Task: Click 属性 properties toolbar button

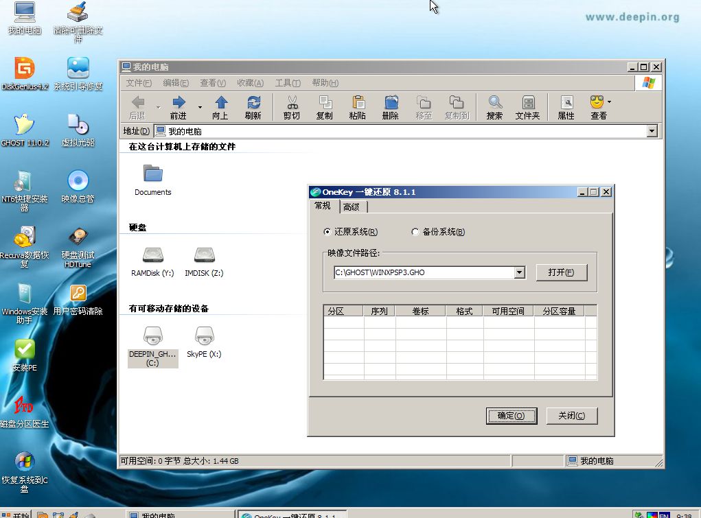Action: [566, 108]
